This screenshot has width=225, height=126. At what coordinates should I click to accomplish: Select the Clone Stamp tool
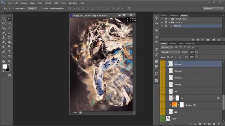pos(4,37)
